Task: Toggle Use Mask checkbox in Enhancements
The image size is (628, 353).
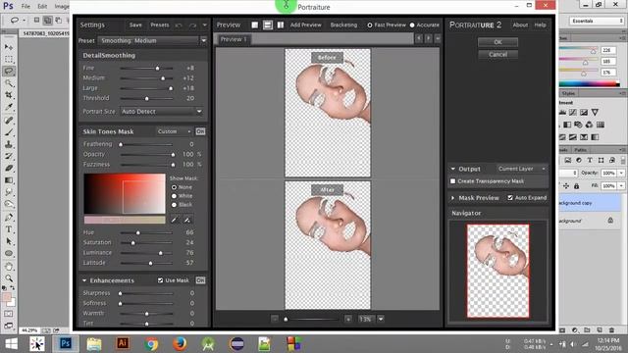Action: pyautogui.click(x=160, y=280)
